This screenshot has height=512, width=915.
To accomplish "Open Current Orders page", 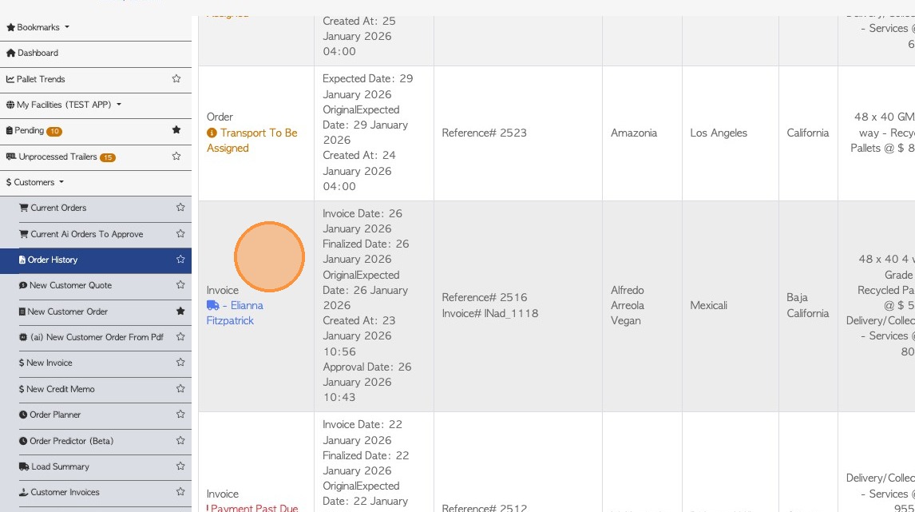I will (58, 208).
